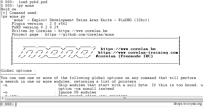Image resolution: width=203 pixels, height=107 pixels.
Task: Click the horizontal scrollbar left arrow
Action: point(2,98)
